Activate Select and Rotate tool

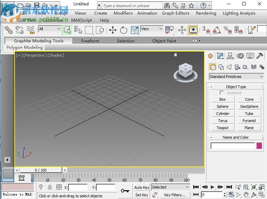(x=123, y=30)
